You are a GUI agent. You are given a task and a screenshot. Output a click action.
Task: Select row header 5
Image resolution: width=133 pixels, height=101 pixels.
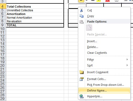pos(3,10)
